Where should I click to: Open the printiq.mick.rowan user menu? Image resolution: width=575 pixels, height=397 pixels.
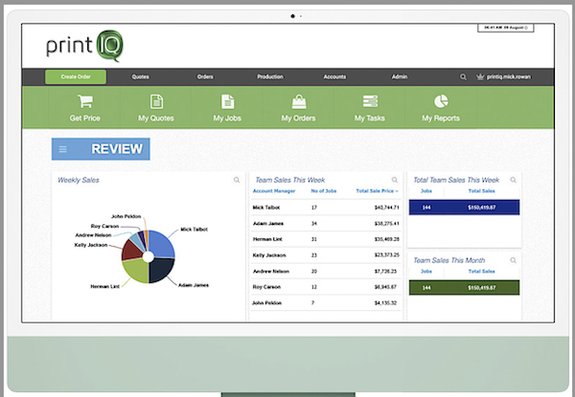point(509,77)
